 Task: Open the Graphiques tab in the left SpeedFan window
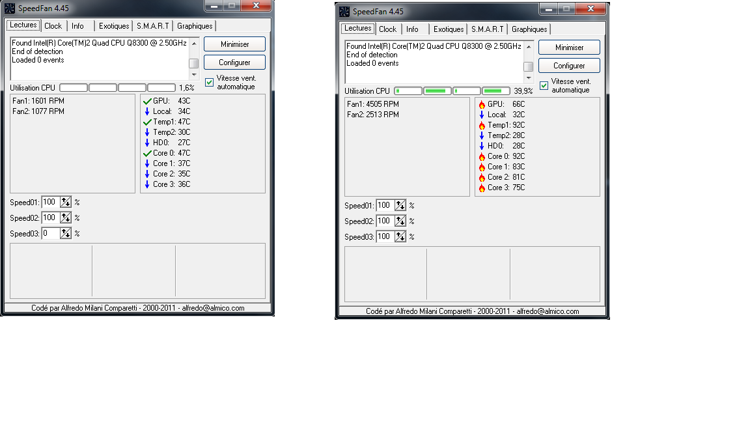click(x=195, y=26)
